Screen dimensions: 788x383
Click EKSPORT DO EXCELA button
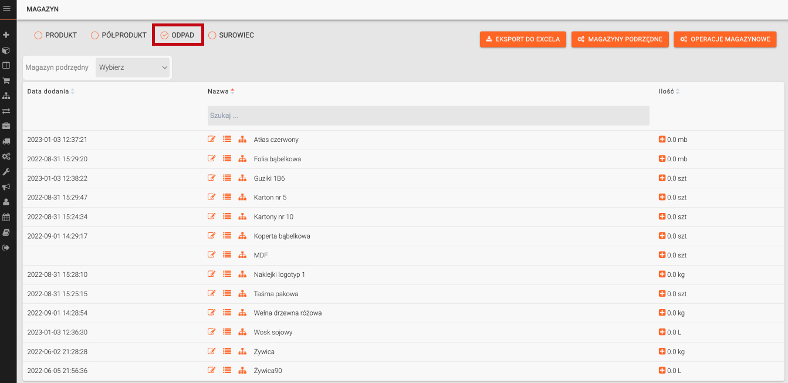(523, 39)
